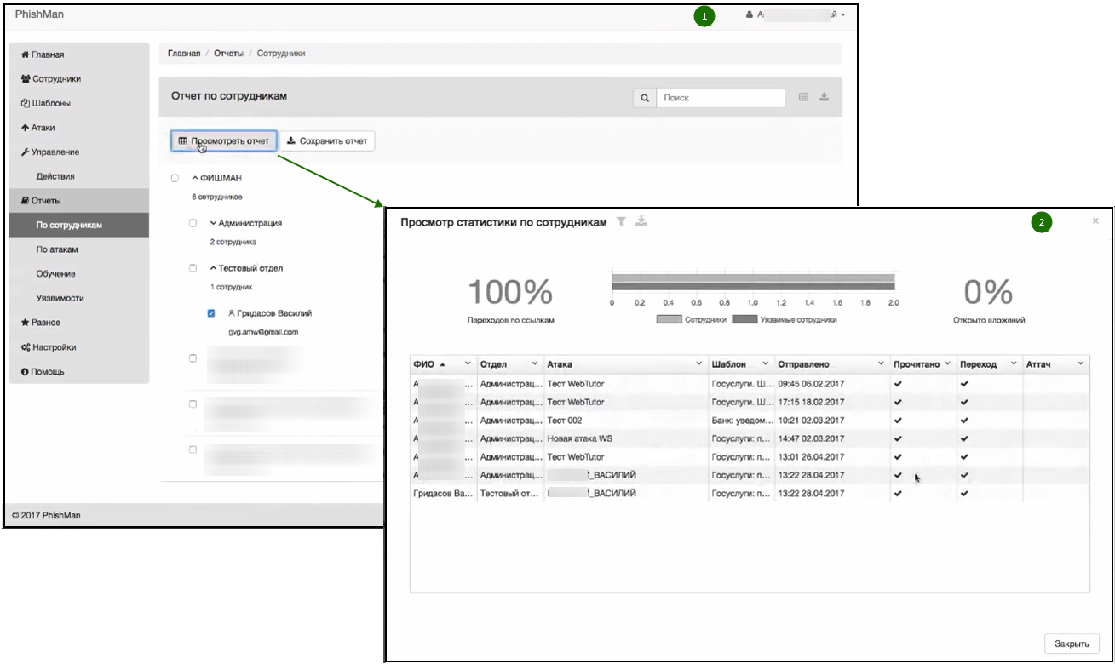
Task: Expand the Администрация department
Action: click(x=213, y=223)
